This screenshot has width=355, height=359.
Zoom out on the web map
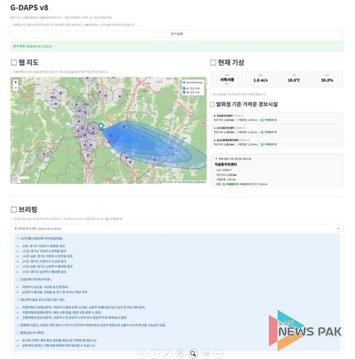click(15, 88)
